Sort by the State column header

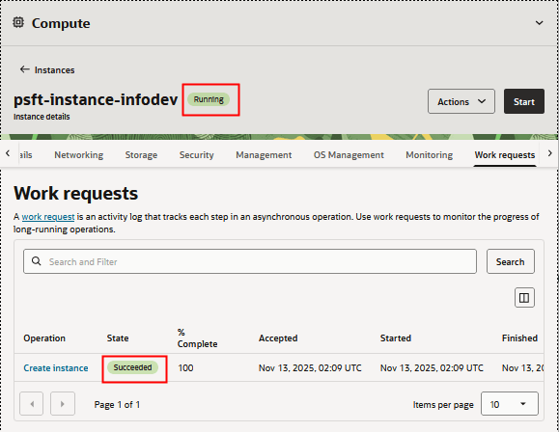(118, 337)
